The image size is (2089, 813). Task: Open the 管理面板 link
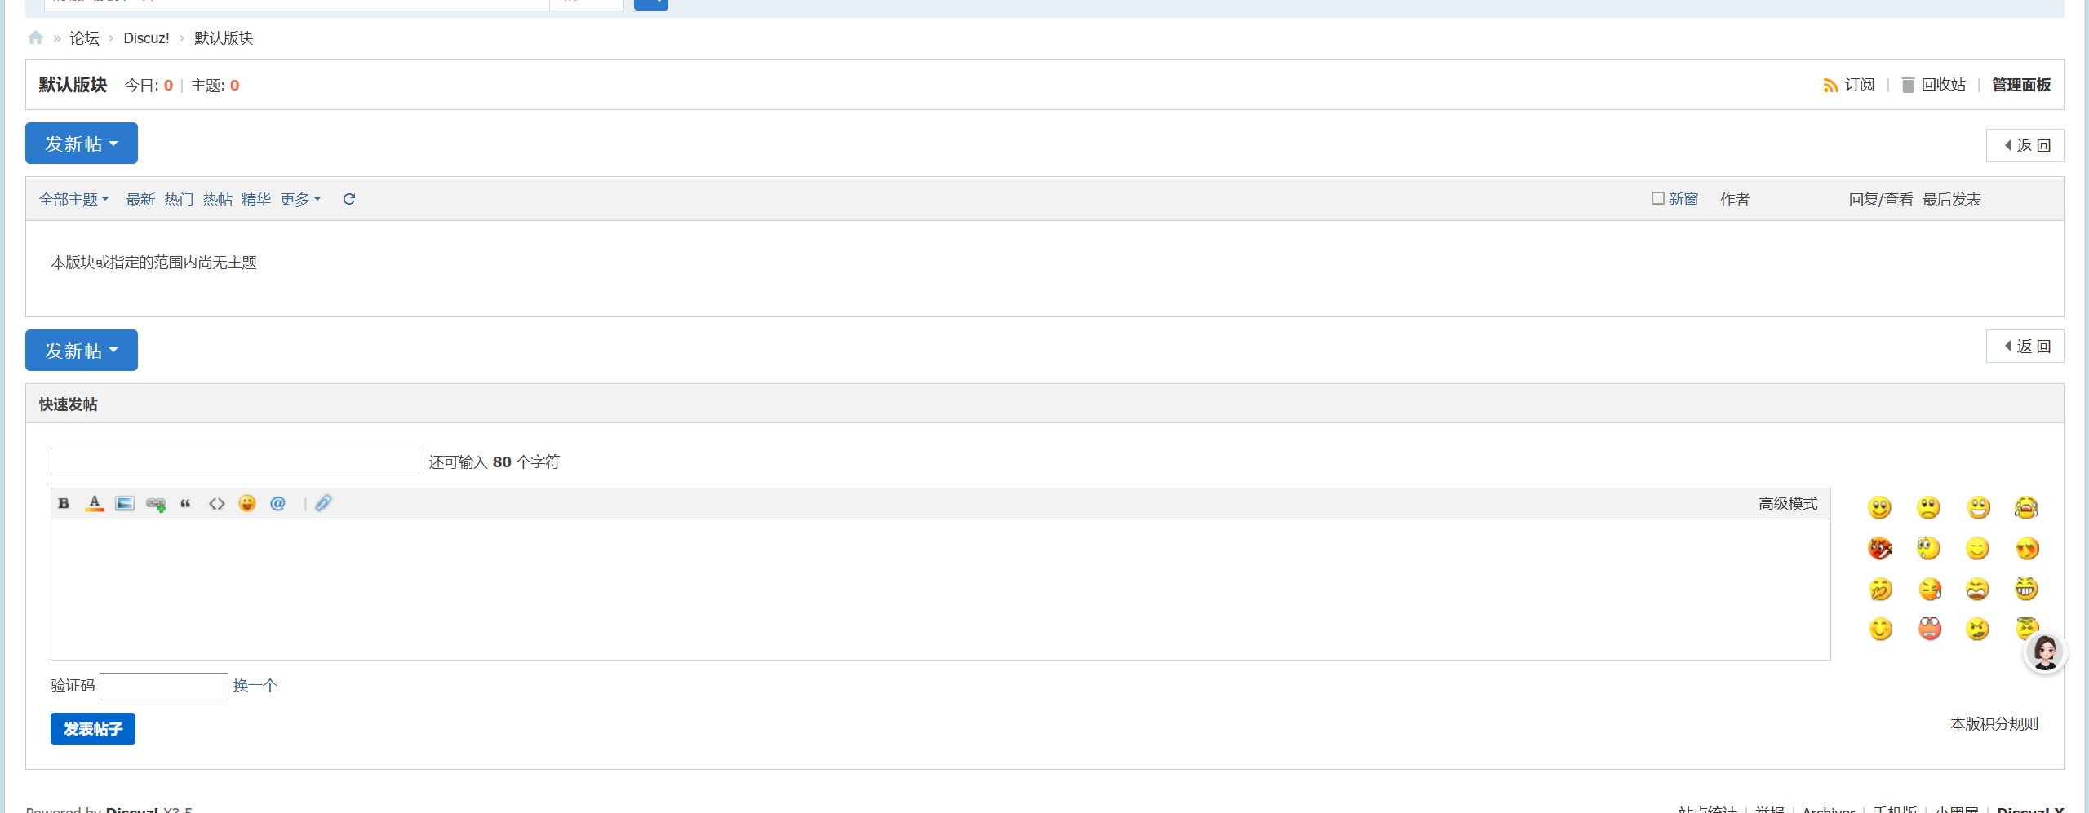tap(2021, 85)
